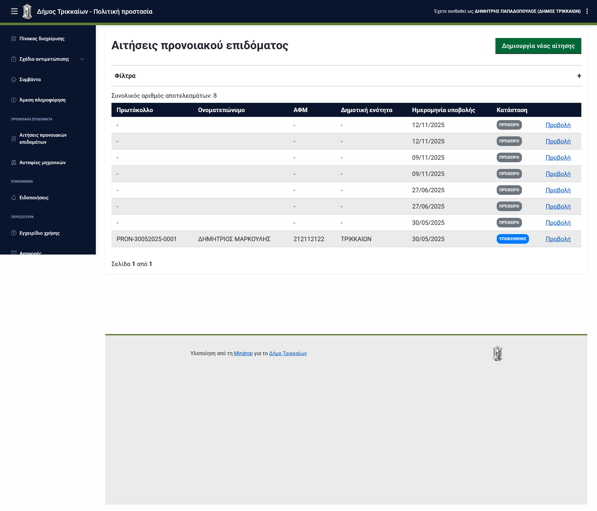Open the Αναφορές sidebar item
Screen dimensions: 597x511
tap(30, 252)
